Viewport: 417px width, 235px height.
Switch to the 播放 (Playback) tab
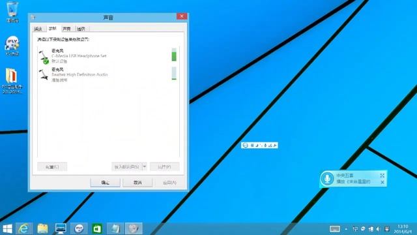tap(38, 29)
